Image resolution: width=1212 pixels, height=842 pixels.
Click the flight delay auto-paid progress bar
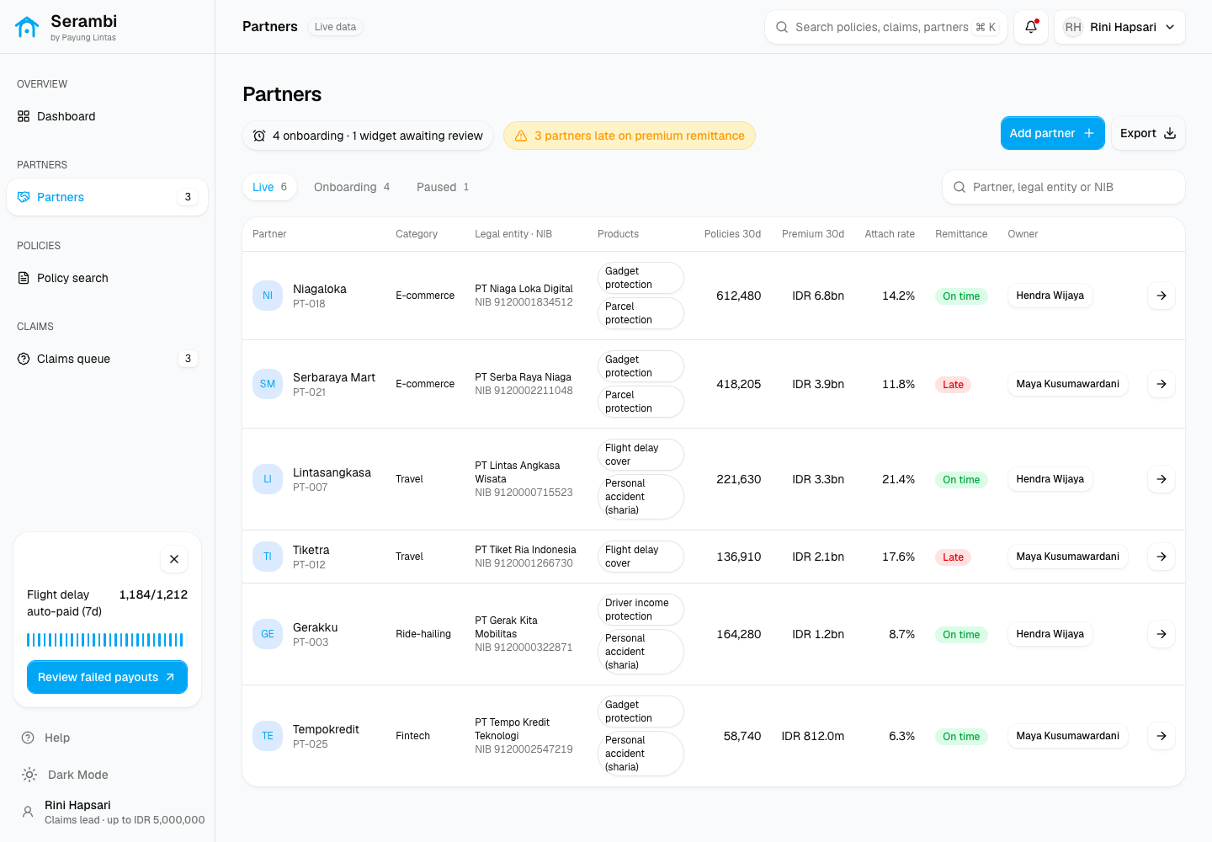coord(106,640)
